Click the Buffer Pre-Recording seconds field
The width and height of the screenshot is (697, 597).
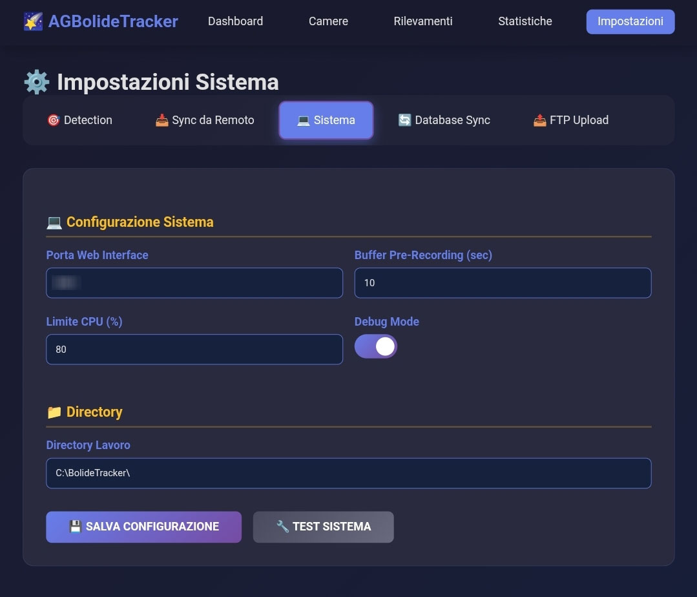[503, 283]
